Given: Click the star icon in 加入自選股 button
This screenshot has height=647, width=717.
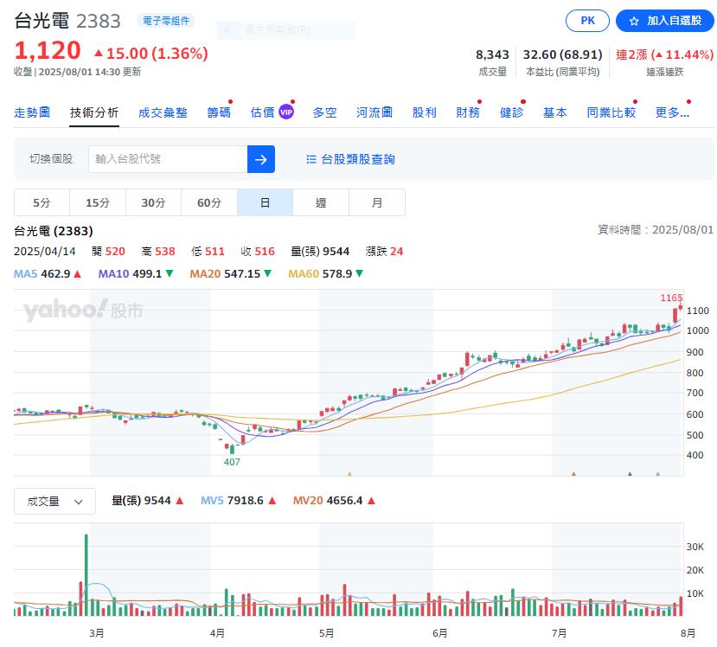Looking at the screenshot, I should tap(634, 21).
